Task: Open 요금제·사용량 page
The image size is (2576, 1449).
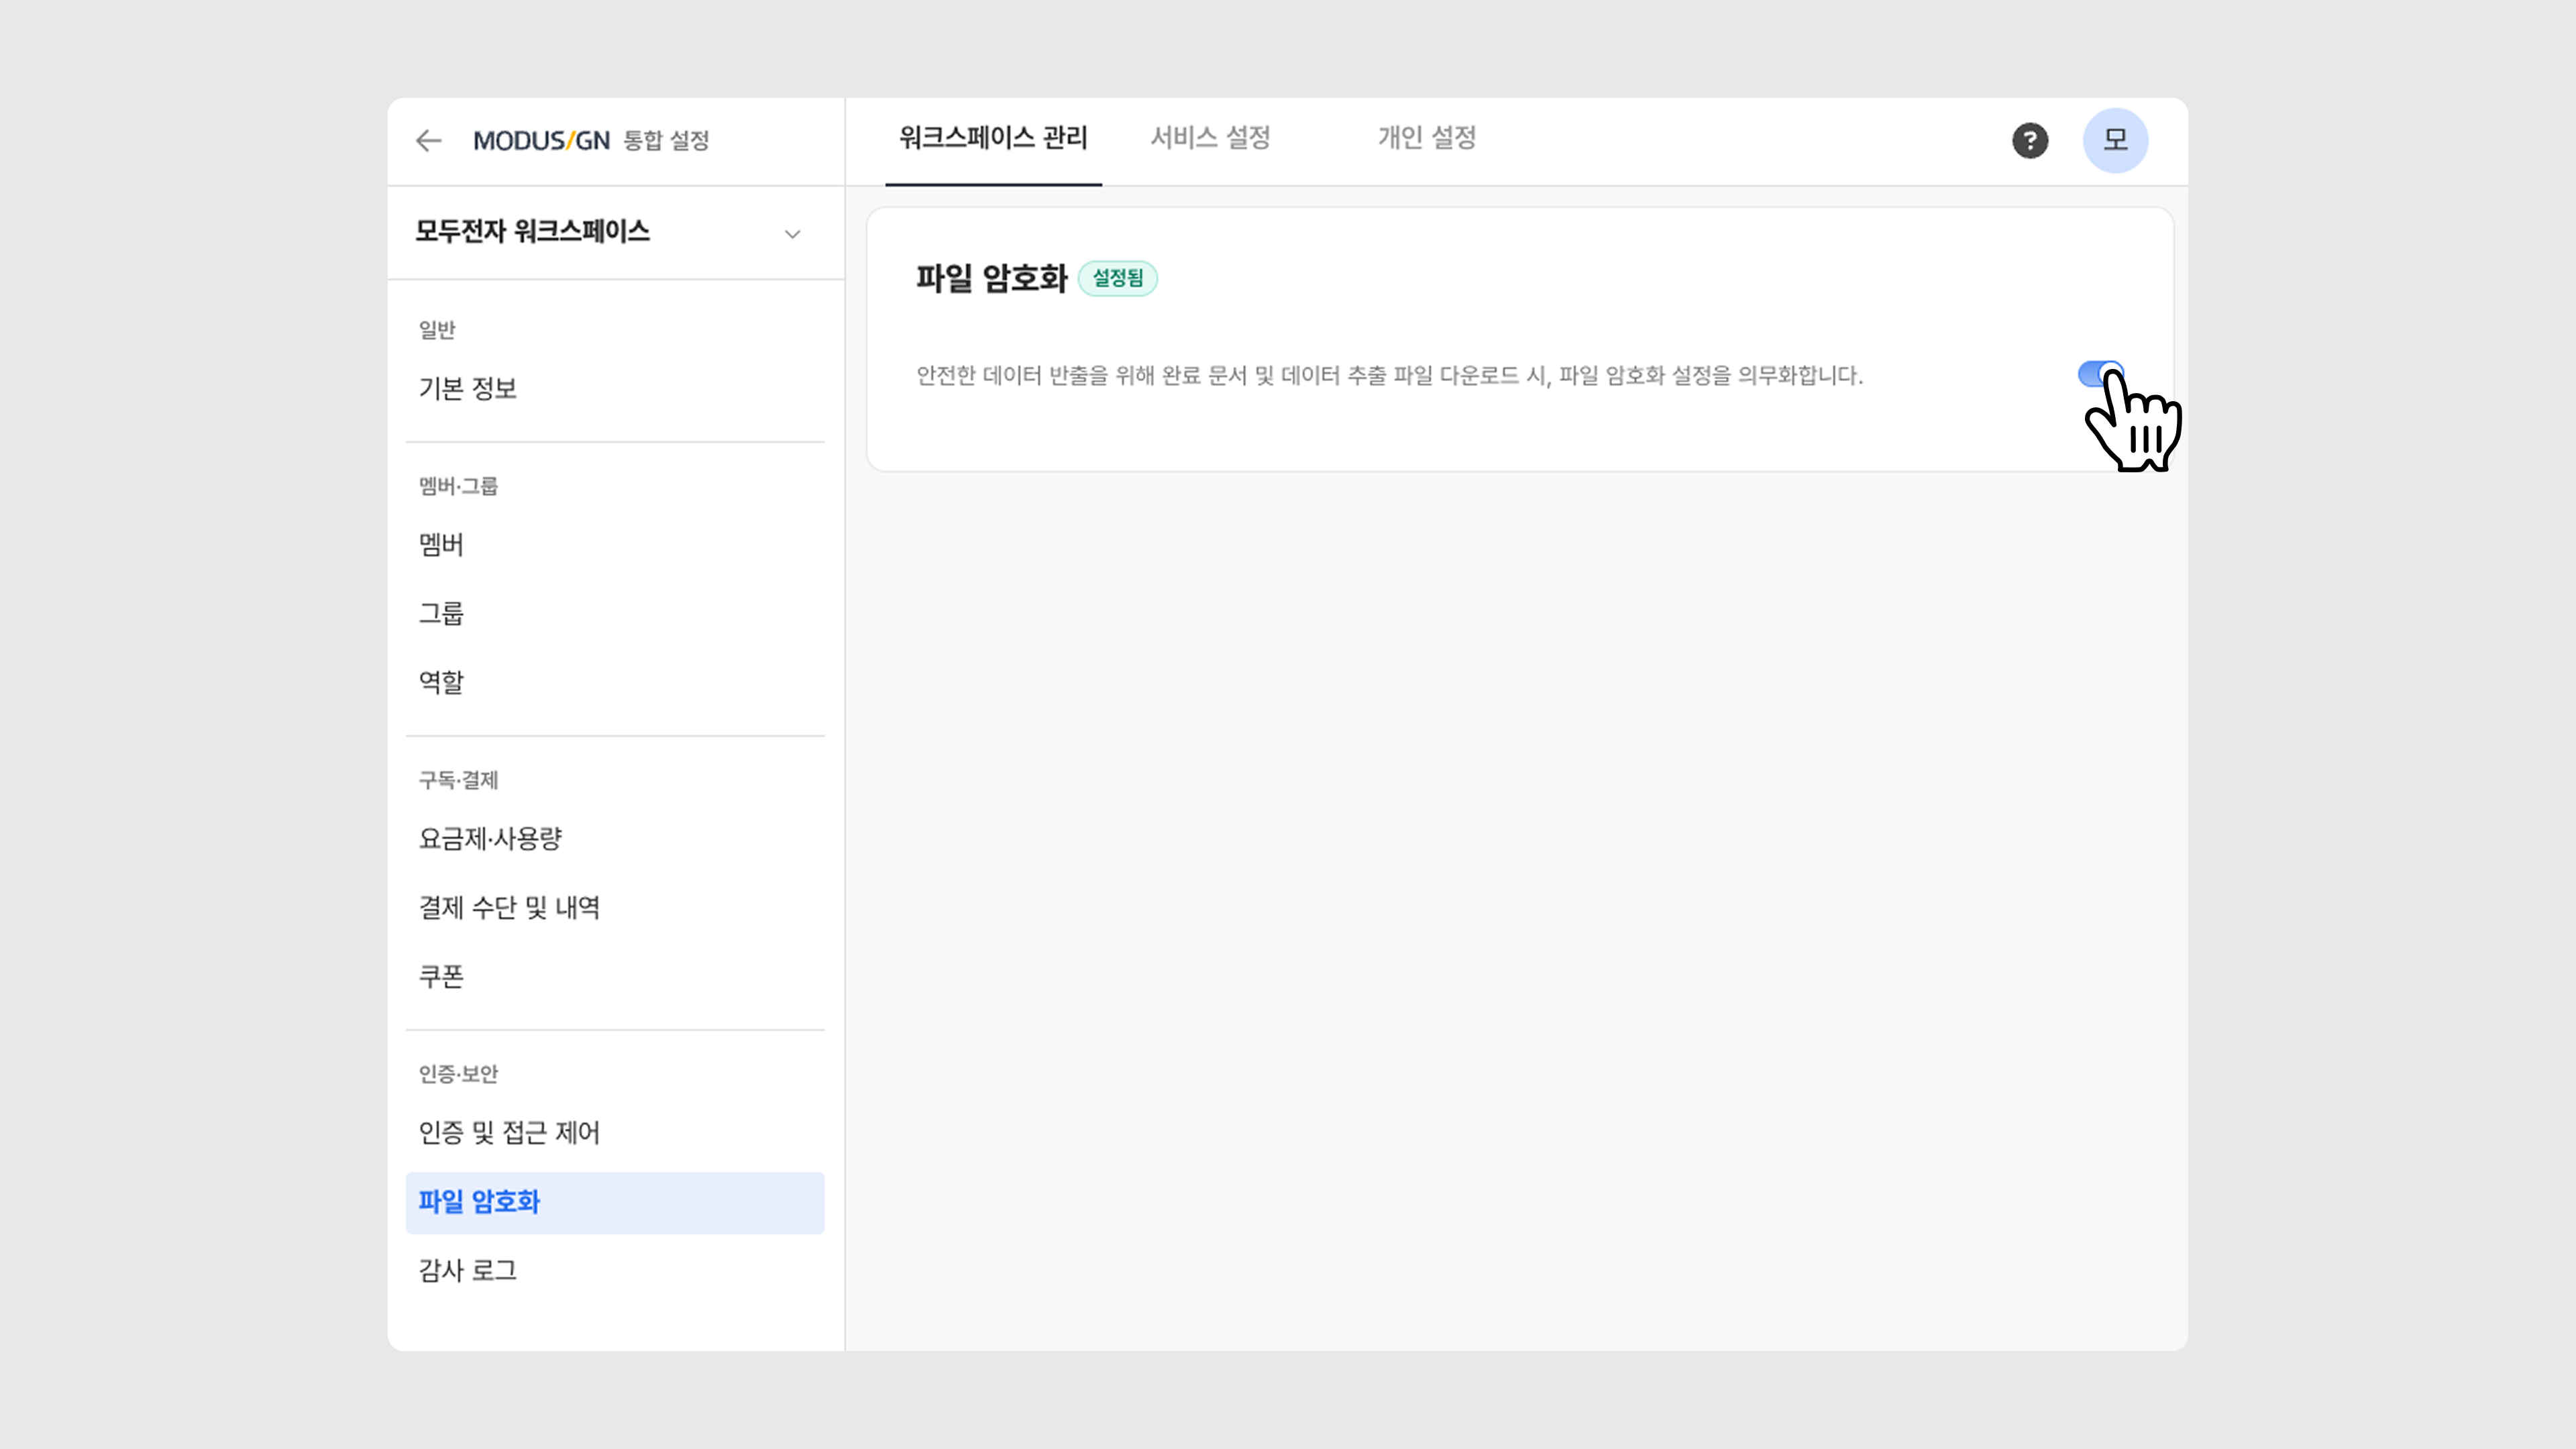Action: (x=490, y=839)
